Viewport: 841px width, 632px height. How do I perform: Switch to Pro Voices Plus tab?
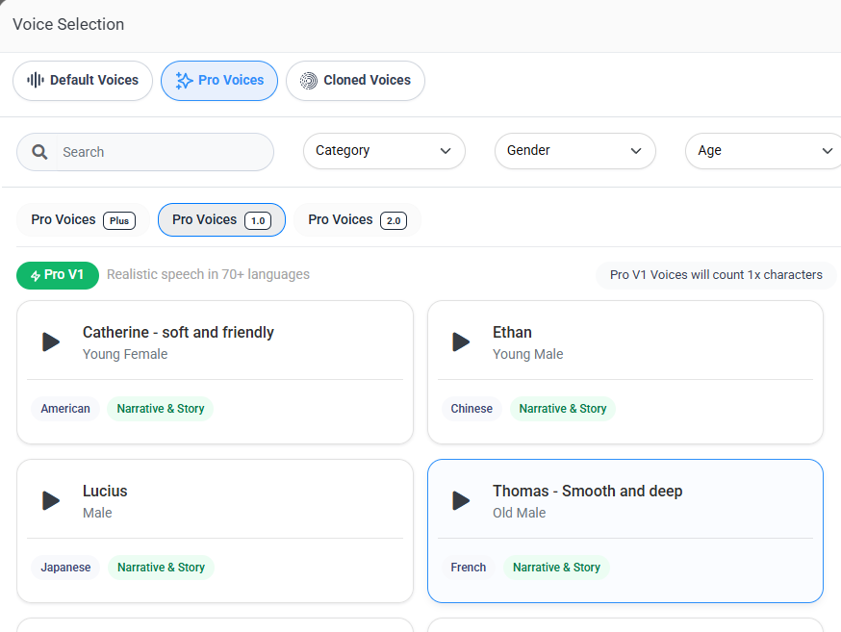(83, 219)
